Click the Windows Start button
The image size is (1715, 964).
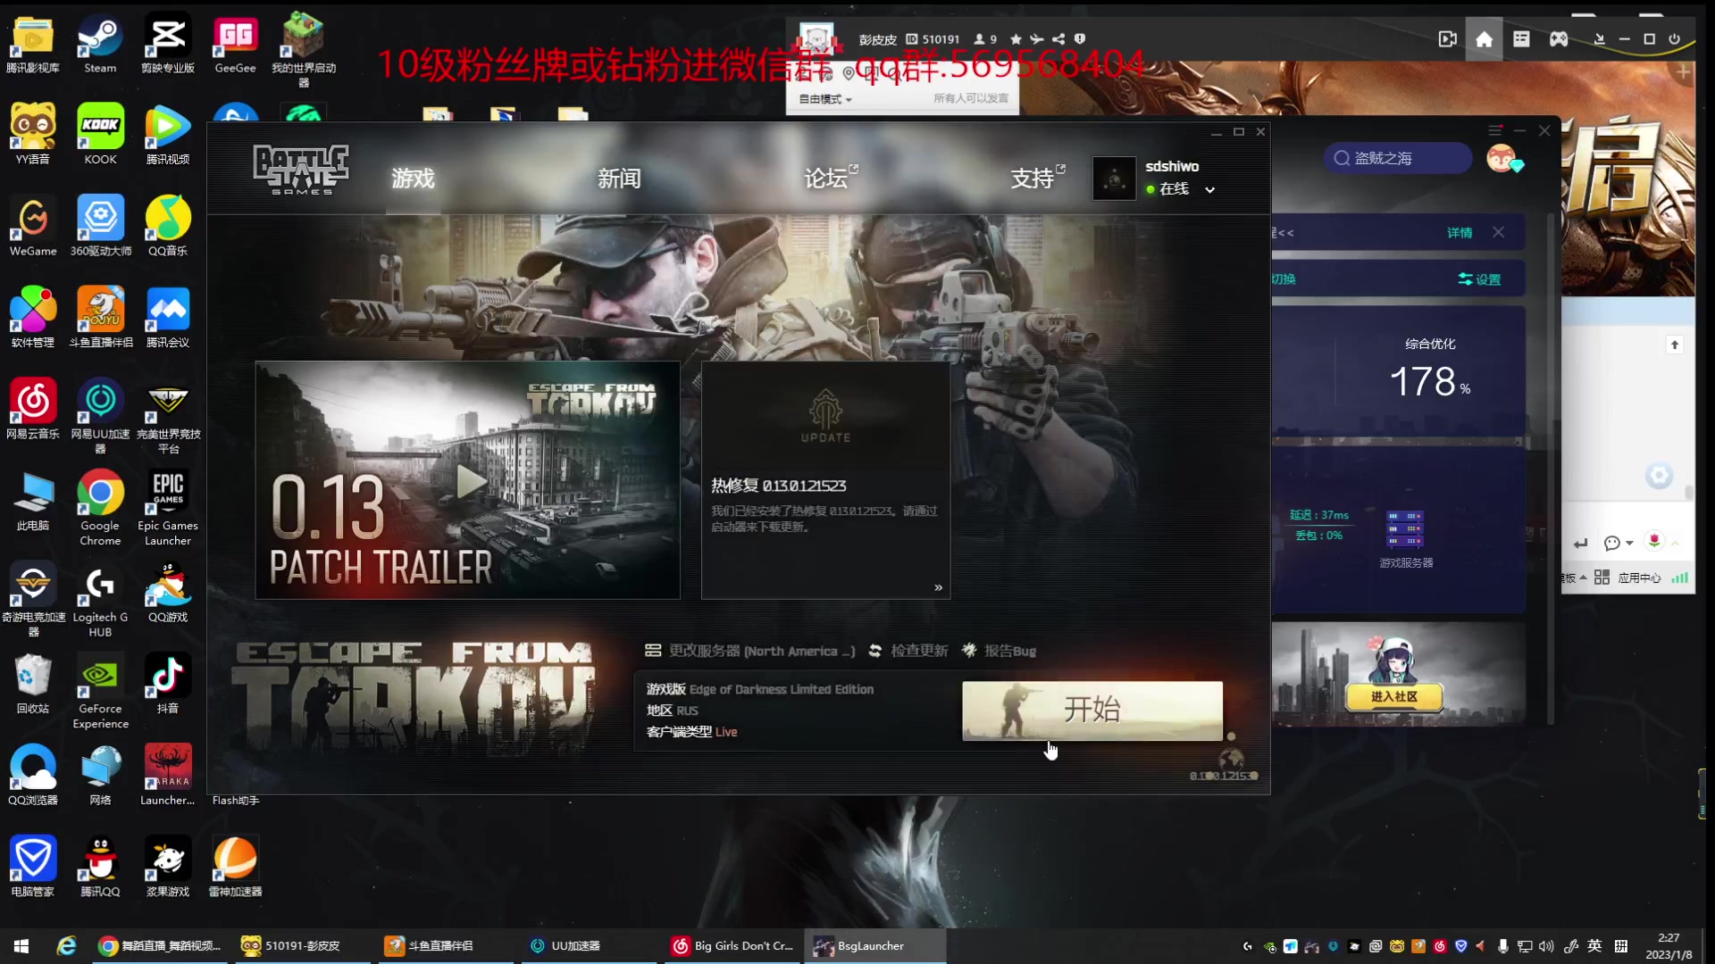point(21,946)
